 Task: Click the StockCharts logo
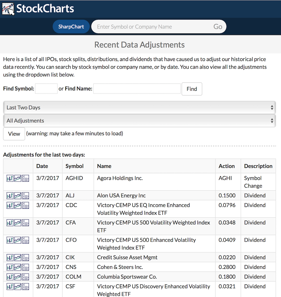[38, 8]
